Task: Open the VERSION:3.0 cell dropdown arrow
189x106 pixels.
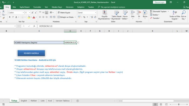Action: 78,43
